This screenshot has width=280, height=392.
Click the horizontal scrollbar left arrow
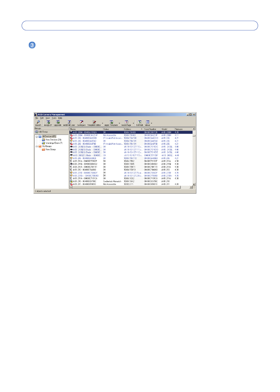[x=71, y=187]
